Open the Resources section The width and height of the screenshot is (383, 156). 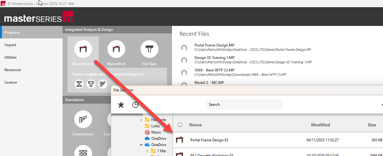tap(31, 70)
